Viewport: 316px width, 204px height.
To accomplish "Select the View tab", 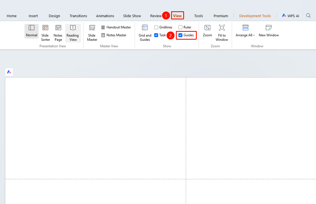I will click(177, 16).
